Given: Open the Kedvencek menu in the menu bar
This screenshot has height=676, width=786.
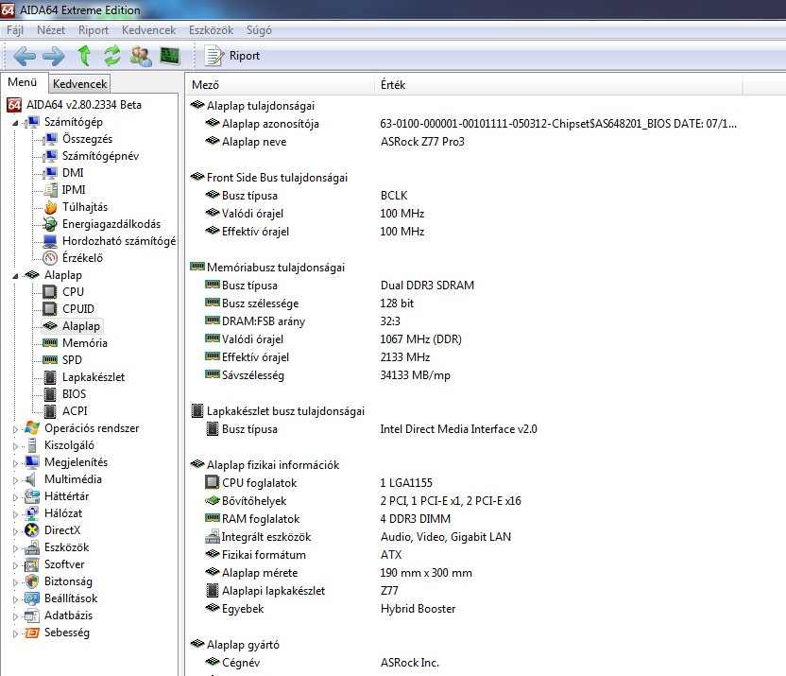Looking at the screenshot, I should click(x=148, y=30).
